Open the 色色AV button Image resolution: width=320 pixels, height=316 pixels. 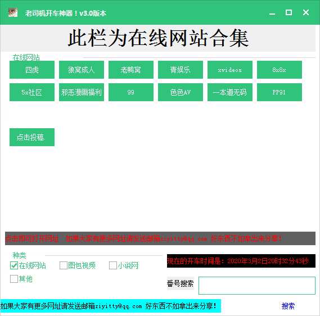(x=181, y=92)
